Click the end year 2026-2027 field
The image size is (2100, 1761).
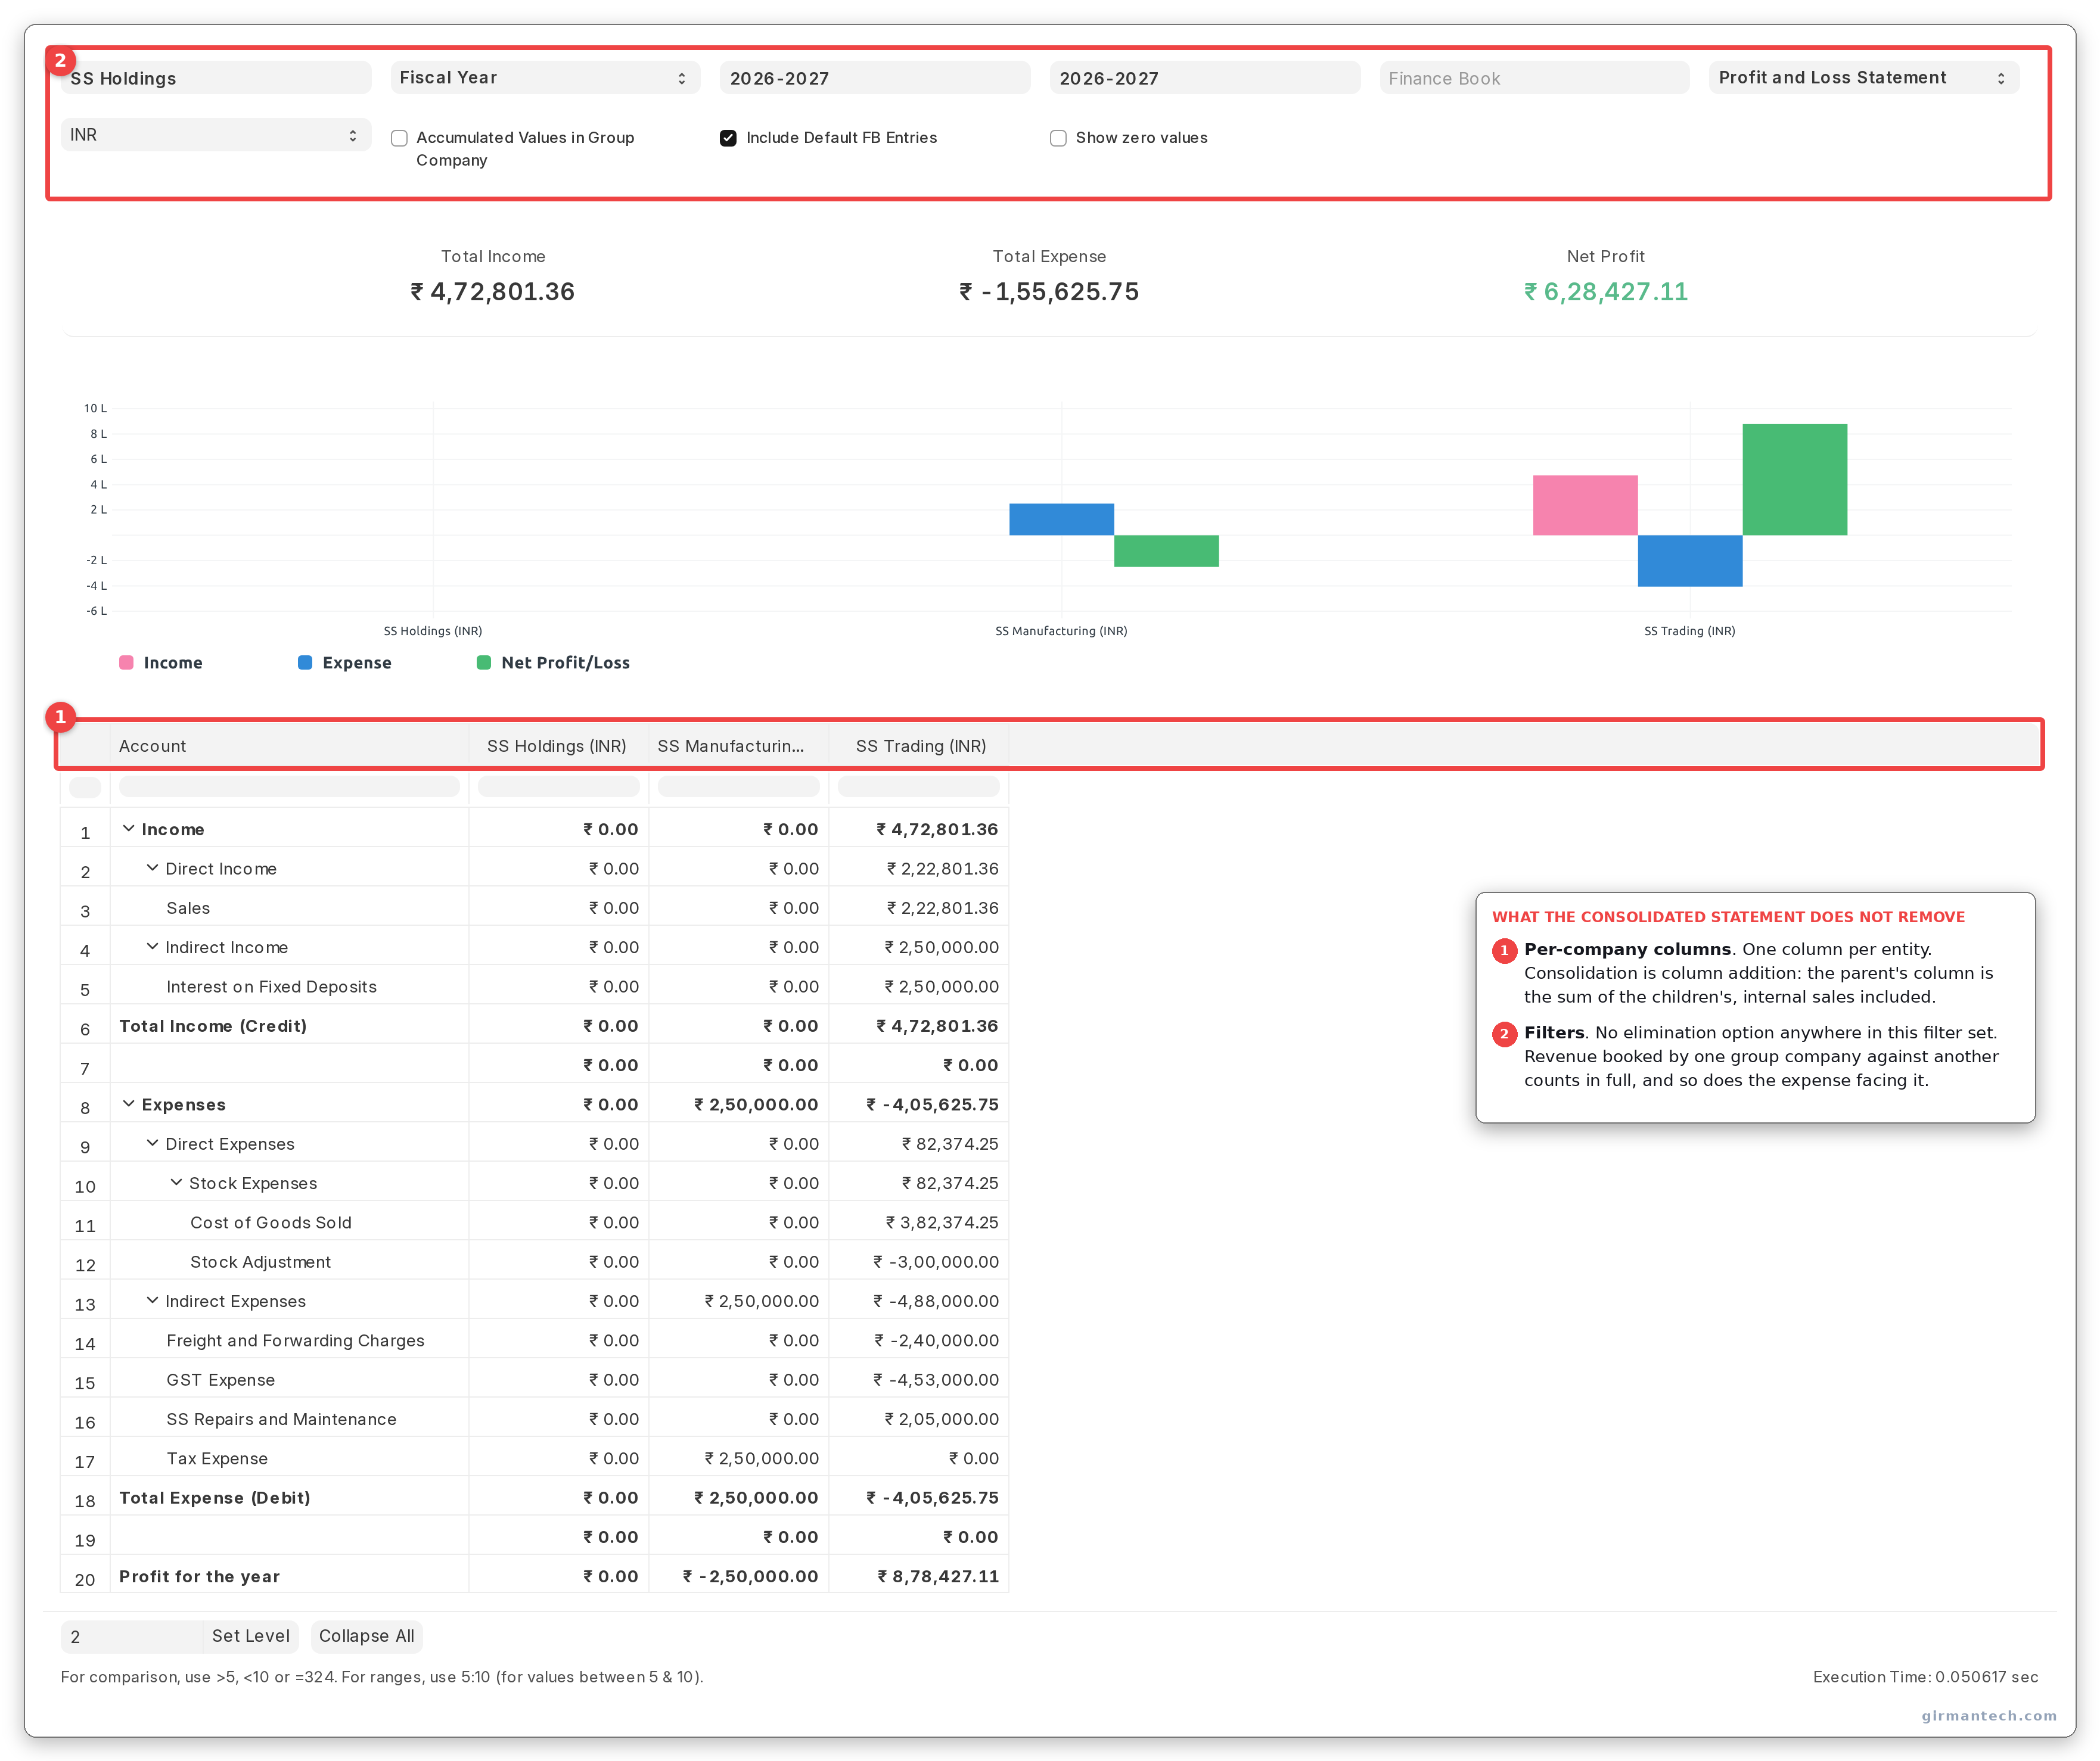click(x=1205, y=78)
